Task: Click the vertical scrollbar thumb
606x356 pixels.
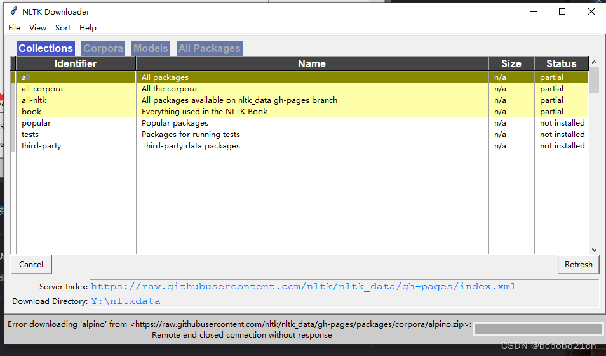Action: click(x=595, y=80)
